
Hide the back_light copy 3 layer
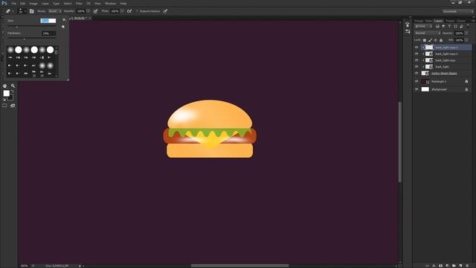coord(416,48)
